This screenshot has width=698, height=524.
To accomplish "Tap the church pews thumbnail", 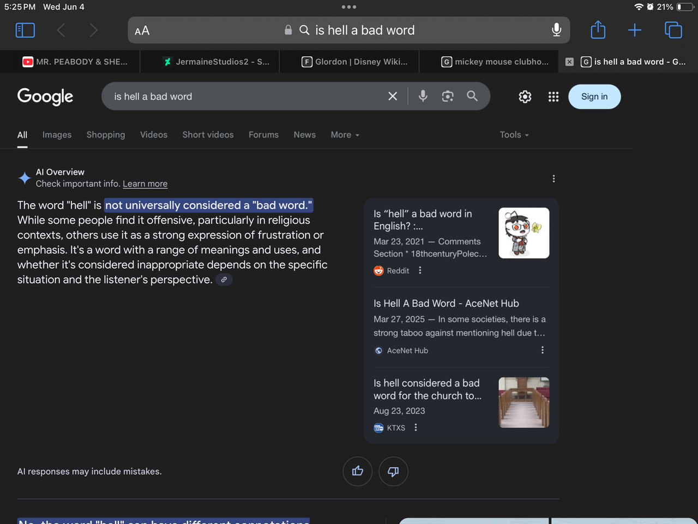I will (524, 402).
